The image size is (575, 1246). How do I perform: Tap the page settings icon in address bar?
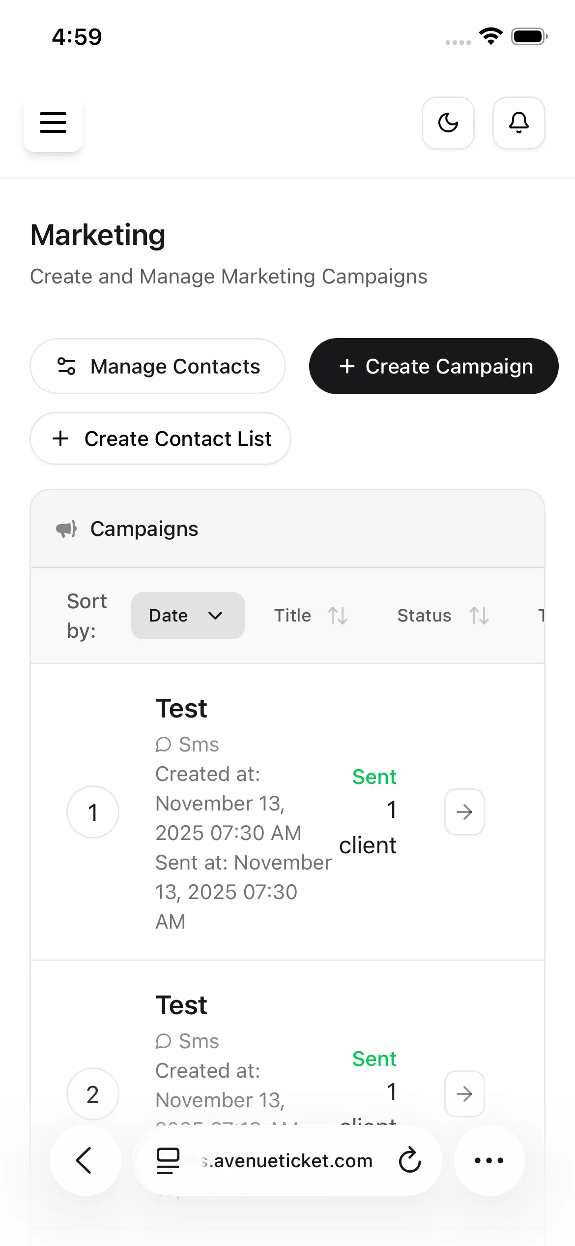(168, 1160)
